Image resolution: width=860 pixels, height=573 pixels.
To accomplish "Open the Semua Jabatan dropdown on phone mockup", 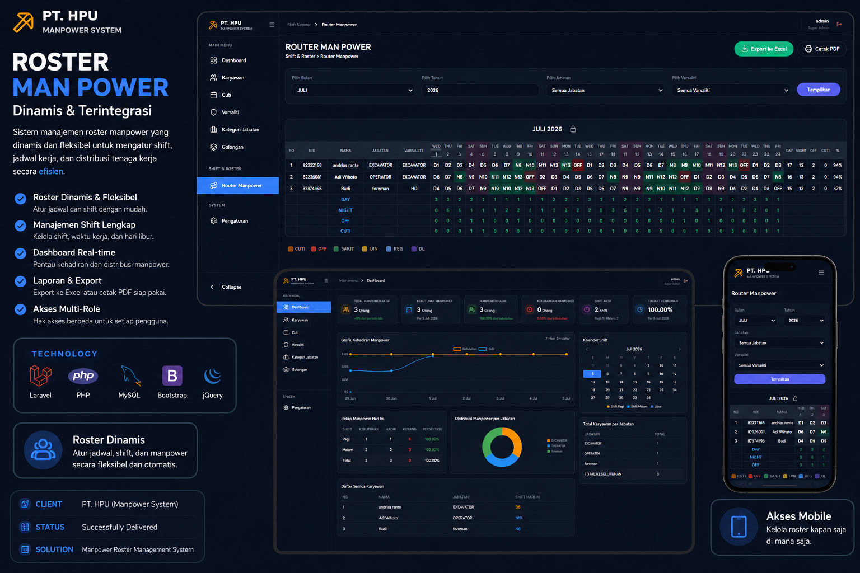I will tap(780, 343).
